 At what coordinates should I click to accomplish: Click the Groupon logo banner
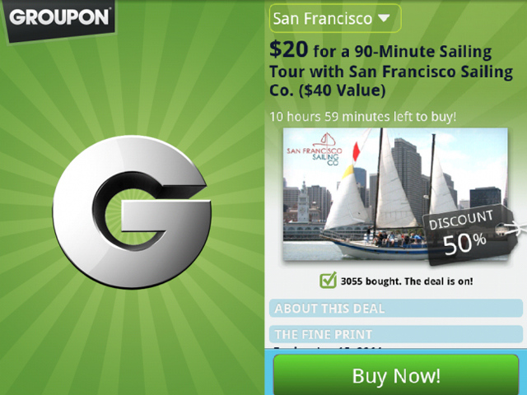pyautogui.click(x=59, y=20)
